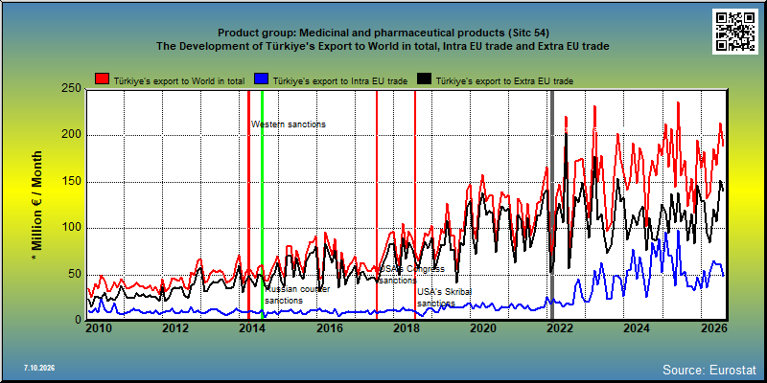Click x-axis year 2010
767x383 pixels.
pos(99,328)
